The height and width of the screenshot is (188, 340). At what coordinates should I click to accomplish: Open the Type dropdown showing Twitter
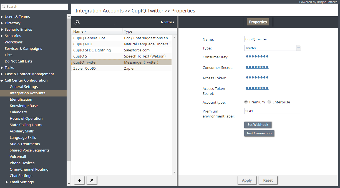(x=298, y=48)
